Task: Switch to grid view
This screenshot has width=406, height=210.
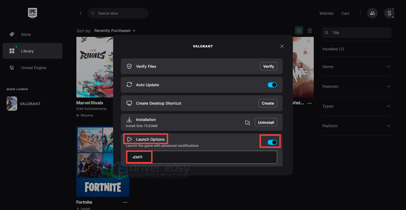Action: [299, 31]
